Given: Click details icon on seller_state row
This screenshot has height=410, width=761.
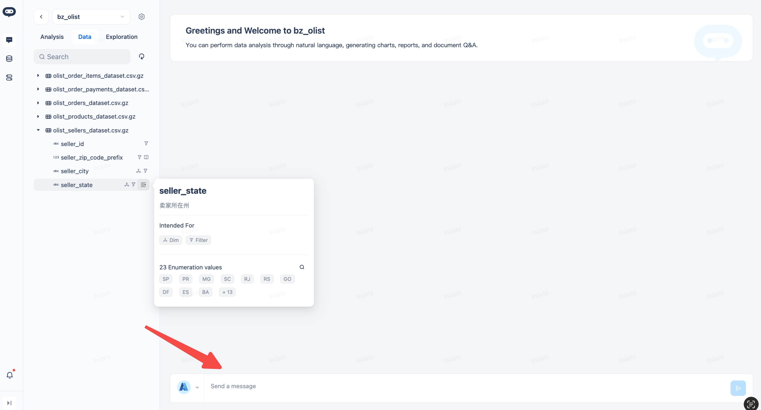Looking at the screenshot, I should (143, 185).
